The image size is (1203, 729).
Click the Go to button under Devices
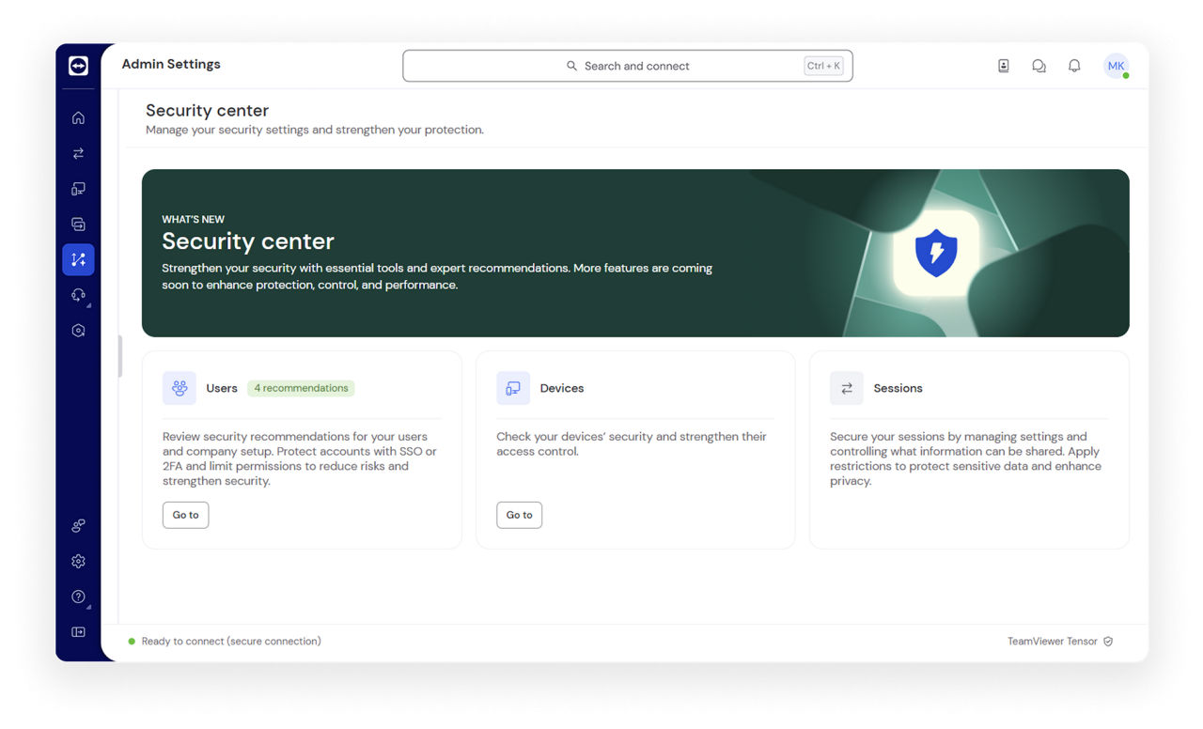point(520,515)
